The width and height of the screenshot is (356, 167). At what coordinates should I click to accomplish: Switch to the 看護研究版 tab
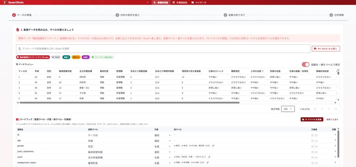(161, 2)
